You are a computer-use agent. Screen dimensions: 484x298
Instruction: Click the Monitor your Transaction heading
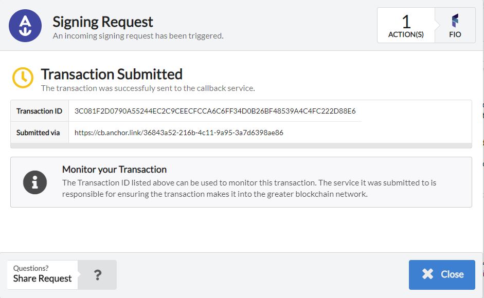click(x=114, y=170)
